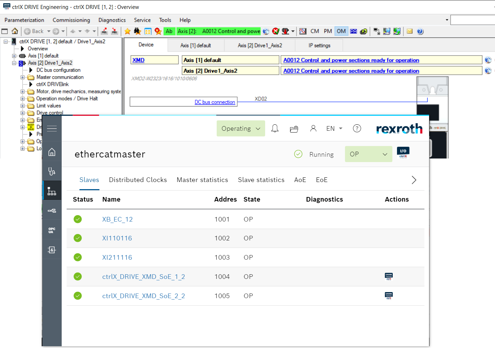Open the notifications bell
Screen dimensions: 495x348
[x=275, y=129]
